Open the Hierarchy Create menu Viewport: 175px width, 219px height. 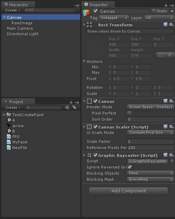[13, 10]
